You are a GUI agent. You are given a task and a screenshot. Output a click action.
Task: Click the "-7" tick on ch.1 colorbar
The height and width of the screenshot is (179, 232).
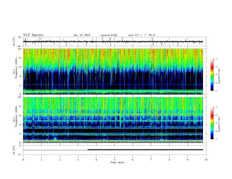tap(216, 91)
